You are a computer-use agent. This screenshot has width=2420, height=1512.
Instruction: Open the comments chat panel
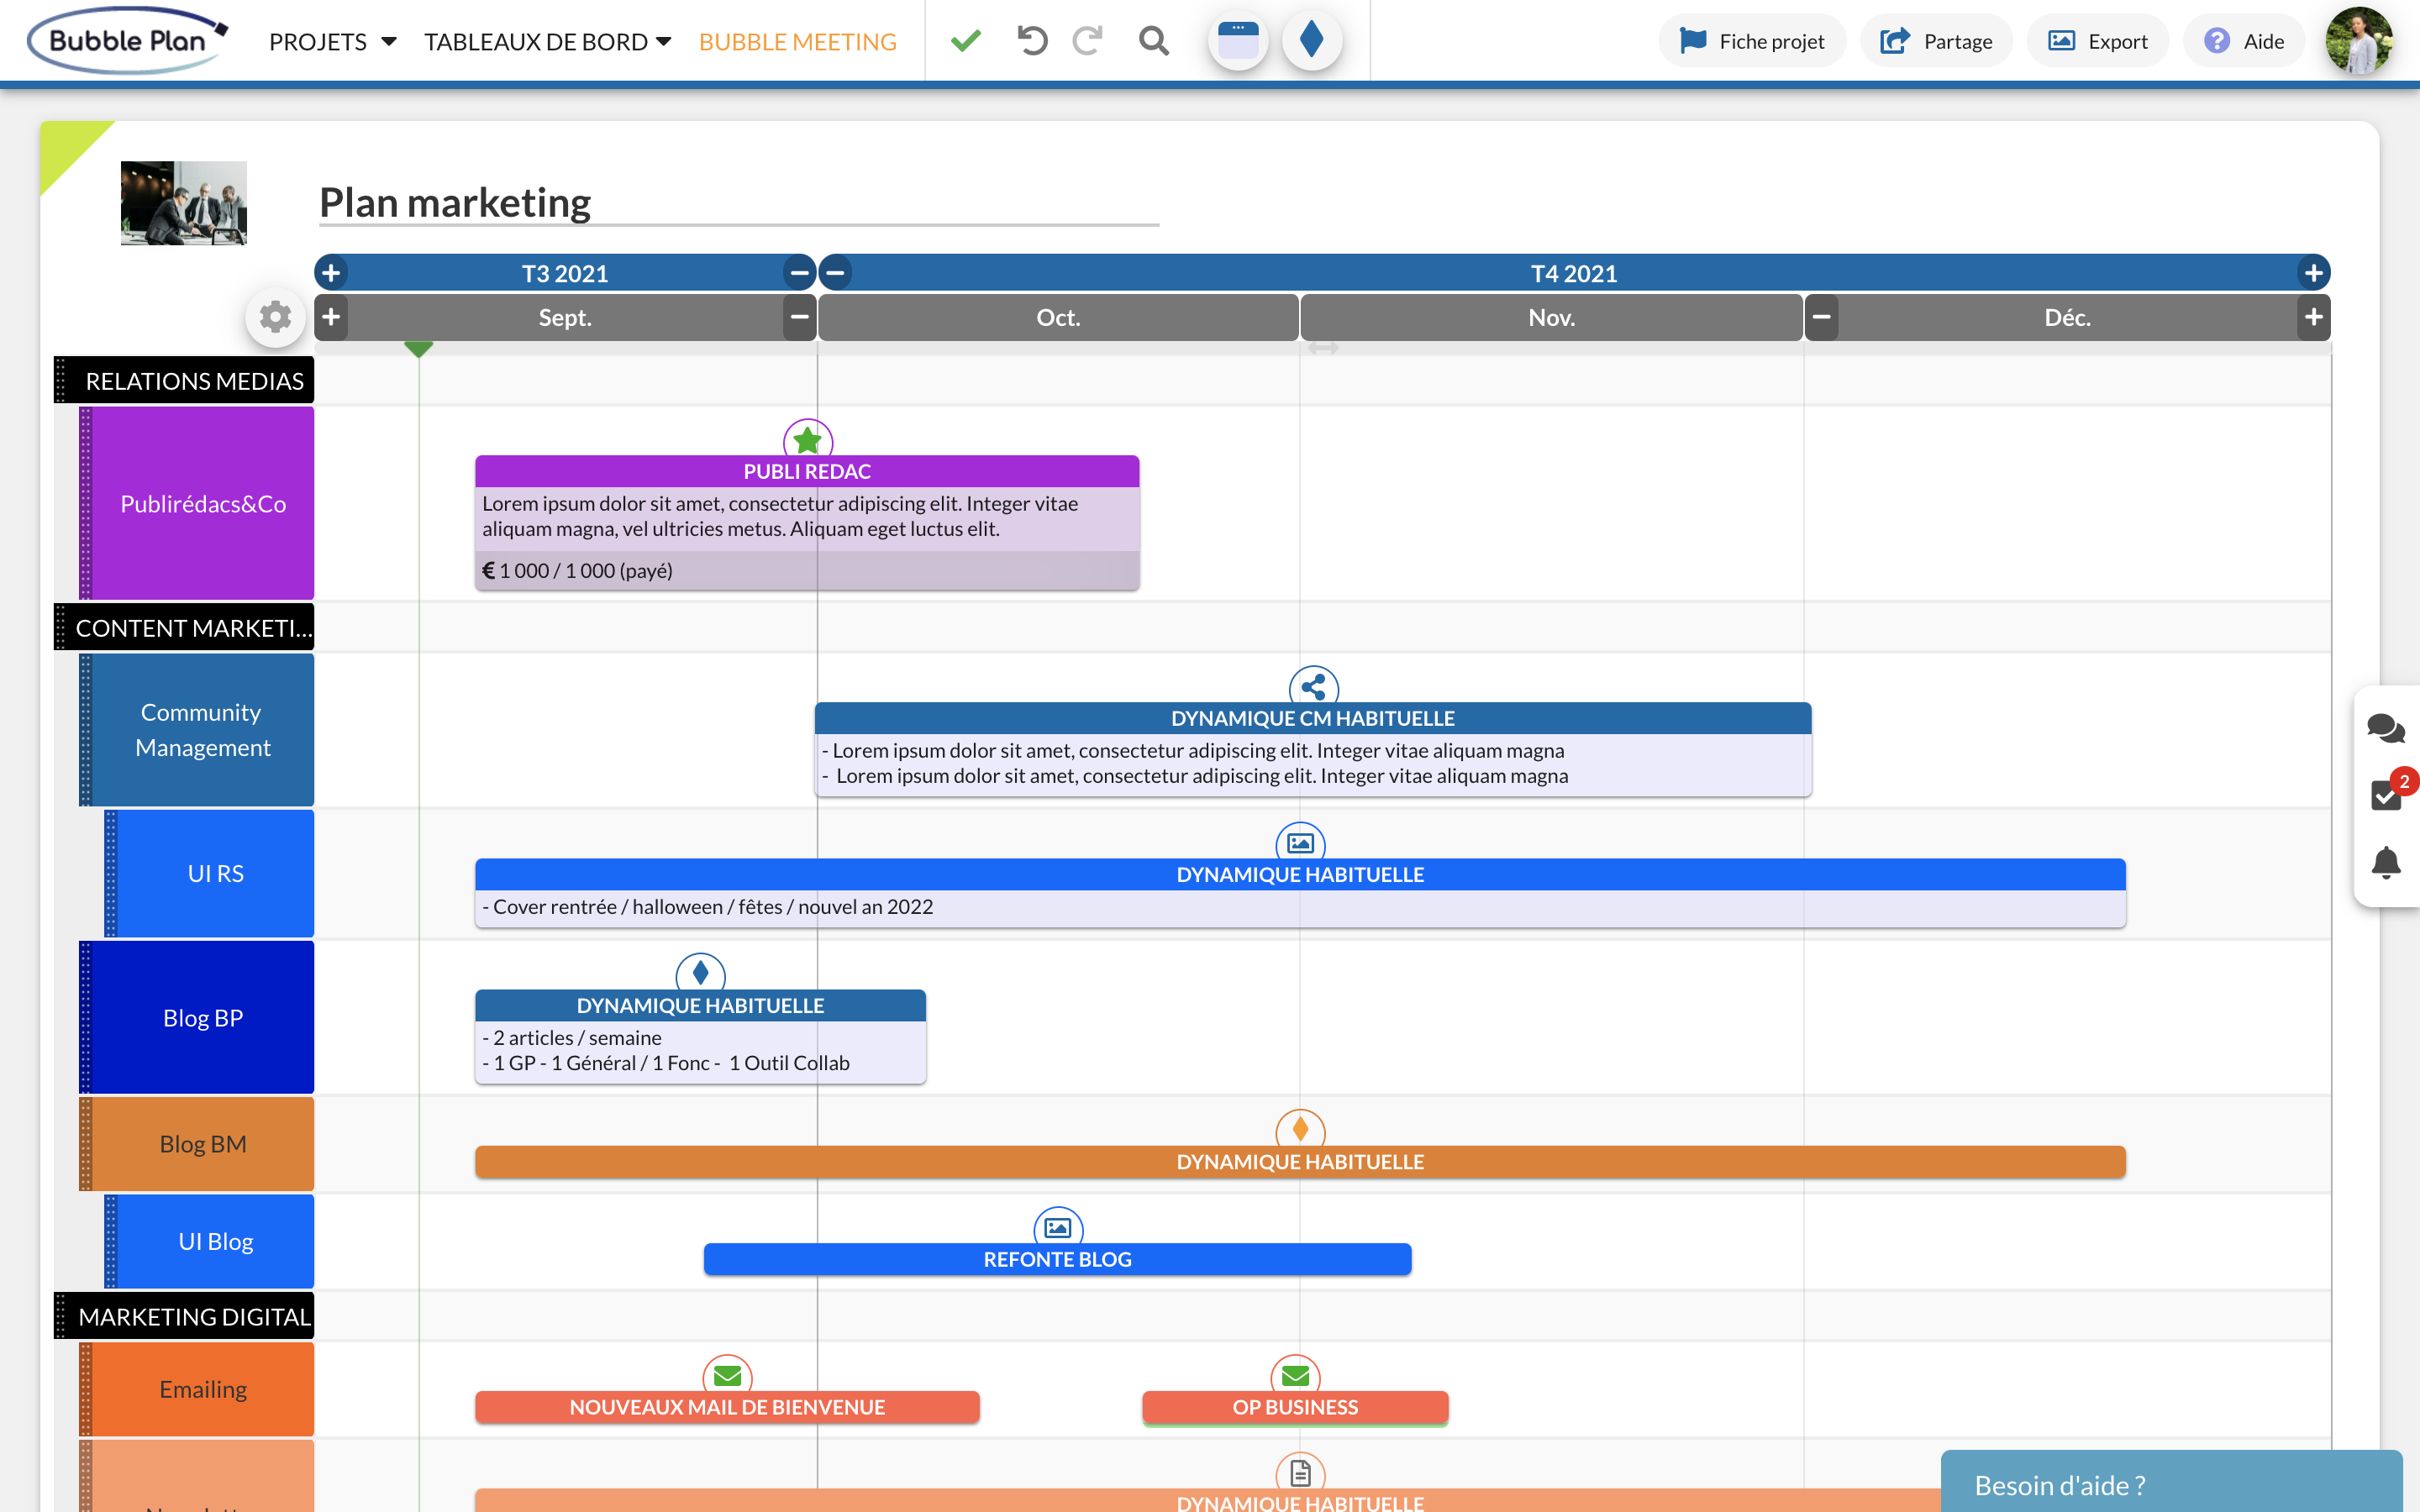click(x=2386, y=728)
